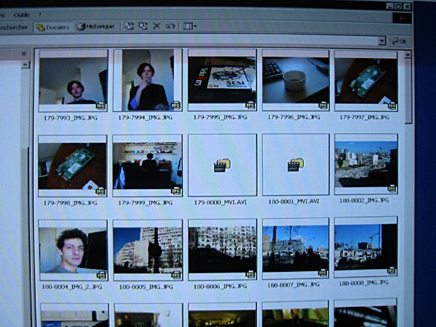436x327 pixels.
Task: Click the filename label 179-7999_IMG.JPG
Action: [x=145, y=203]
